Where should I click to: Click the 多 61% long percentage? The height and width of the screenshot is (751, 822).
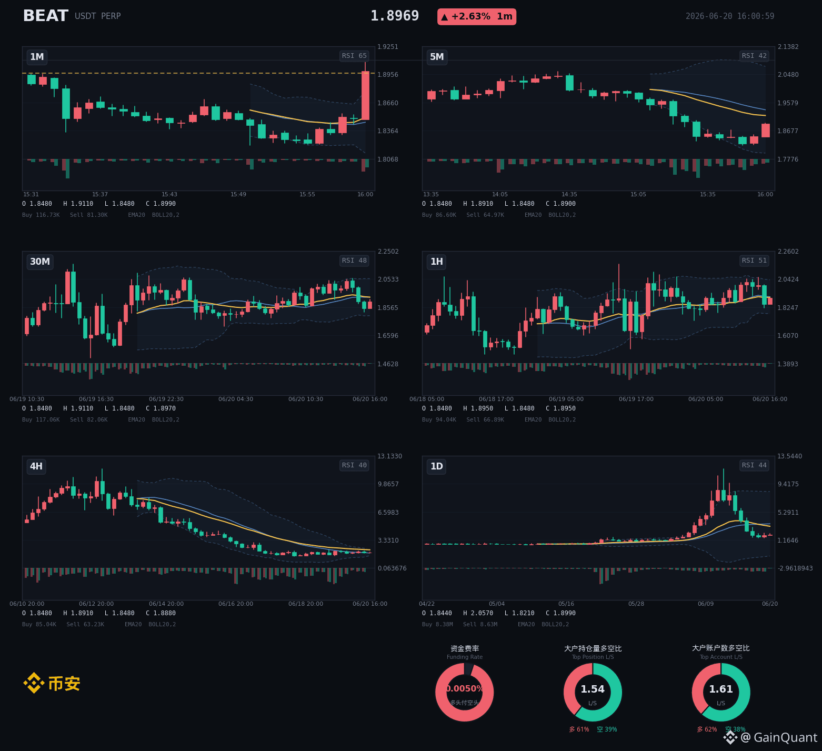click(x=579, y=729)
